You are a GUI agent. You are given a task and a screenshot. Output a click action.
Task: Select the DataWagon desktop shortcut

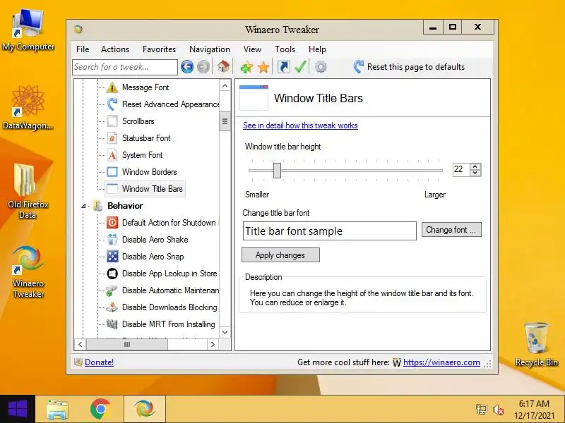[x=28, y=107]
